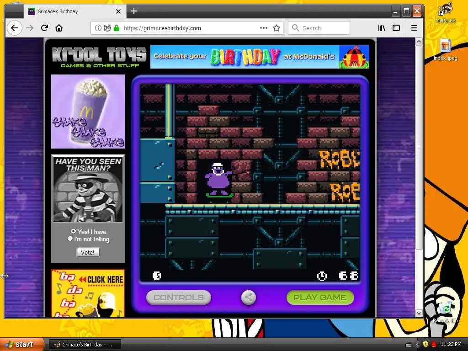This screenshot has height=351, width=468.
Task: Open the MyPal 68 desktop shortcut
Action: tap(445, 12)
